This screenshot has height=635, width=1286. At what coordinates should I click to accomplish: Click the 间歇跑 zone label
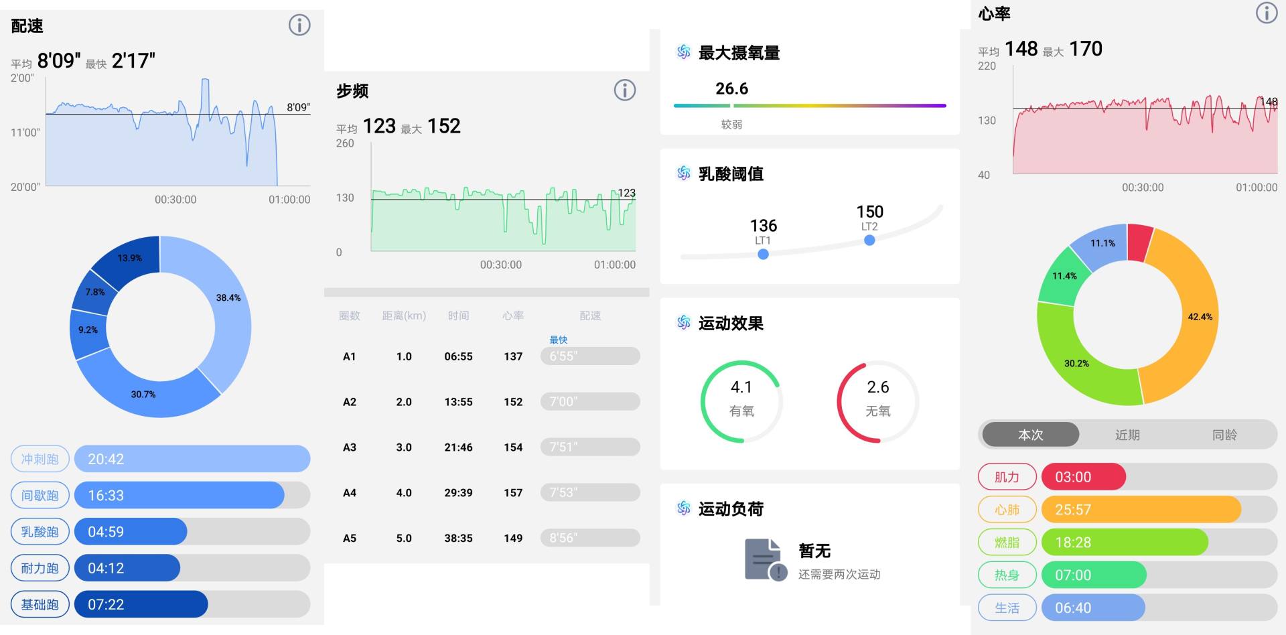(x=39, y=495)
